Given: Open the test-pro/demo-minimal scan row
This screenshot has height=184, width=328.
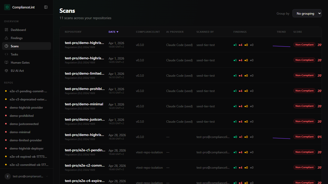Looking at the screenshot, I should click(84, 104).
